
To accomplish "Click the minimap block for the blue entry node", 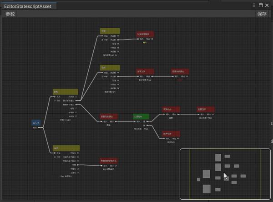I will 198,179.
